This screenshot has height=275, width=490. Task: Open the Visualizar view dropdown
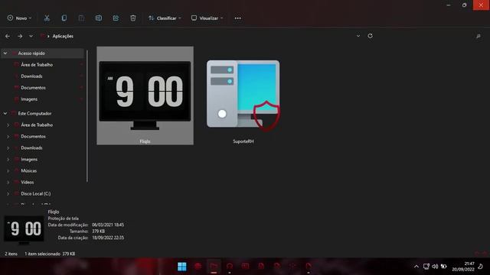[x=207, y=18]
